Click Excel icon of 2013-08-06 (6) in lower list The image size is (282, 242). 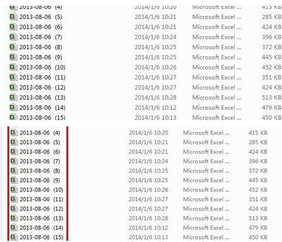14,152
